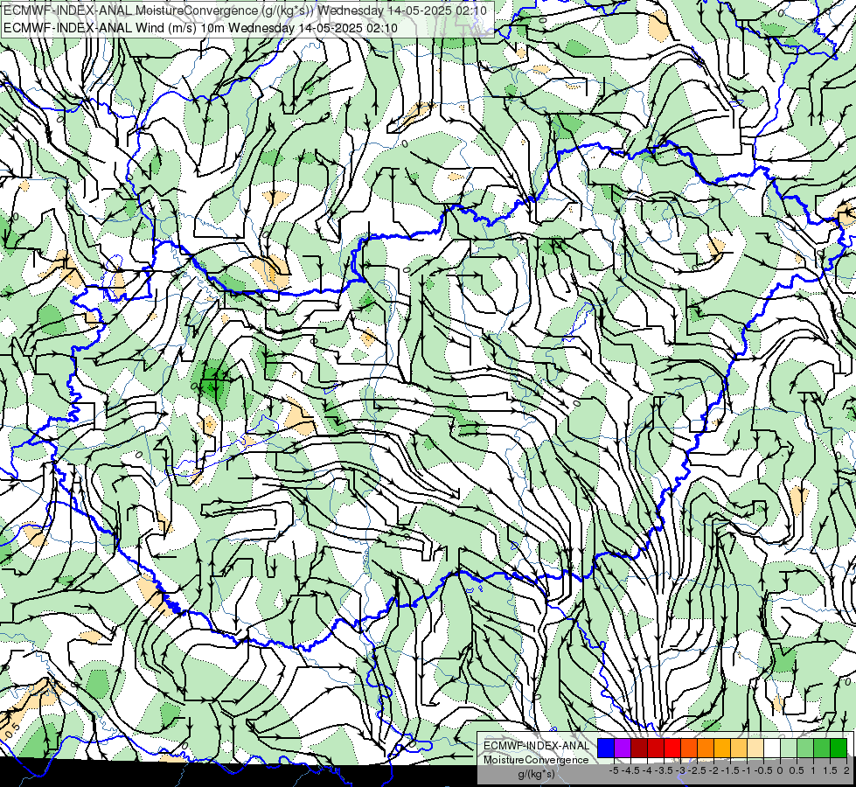
Task: Click the '-4.5' legend tick label
Action: 630,770
